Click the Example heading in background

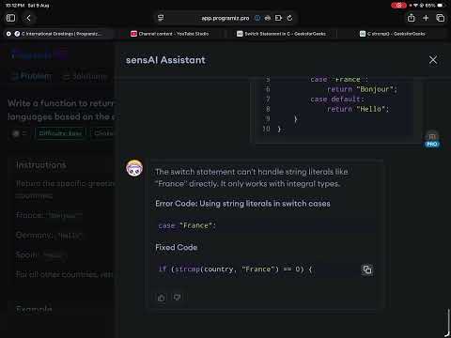(34, 309)
